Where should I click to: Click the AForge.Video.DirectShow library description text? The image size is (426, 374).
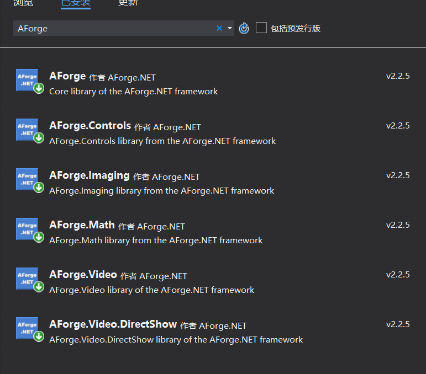point(176,340)
